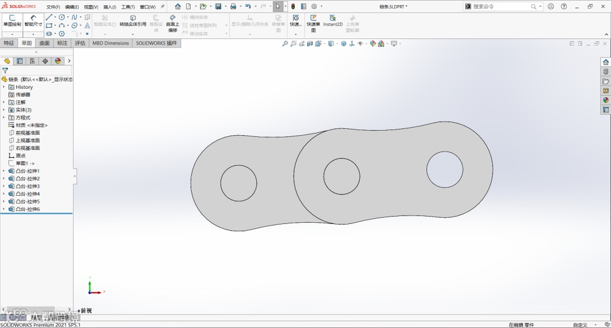The image size is (611, 328).
Task: Open the 工具(T) menu
Action: [128, 7]
